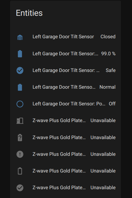Open Left Garage Door Tilt Sensor entity
132x198 pixels.
63,37
